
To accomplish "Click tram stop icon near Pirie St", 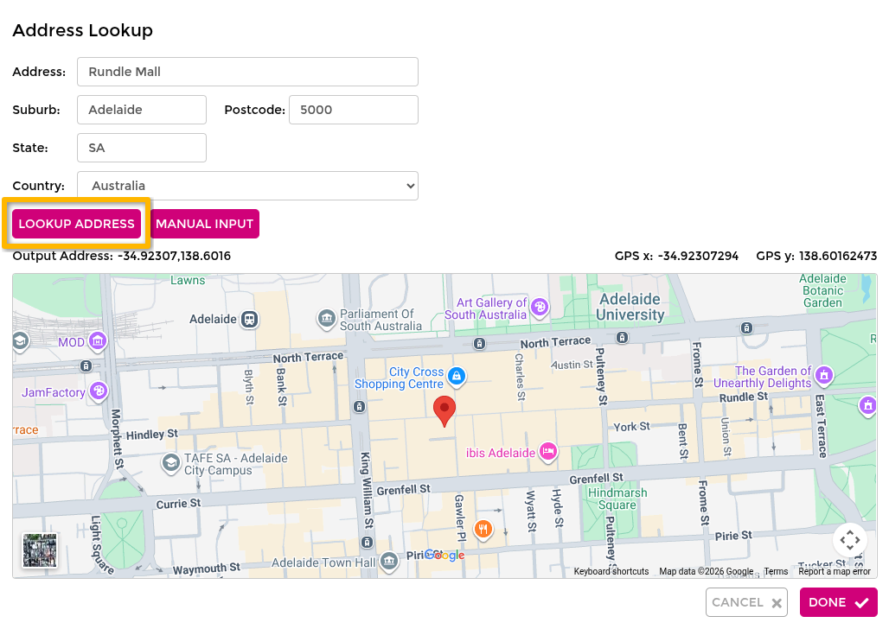I will [368, 543].
